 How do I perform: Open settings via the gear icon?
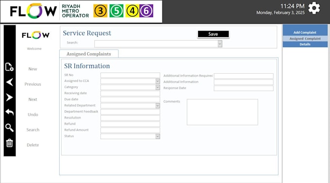314,8
